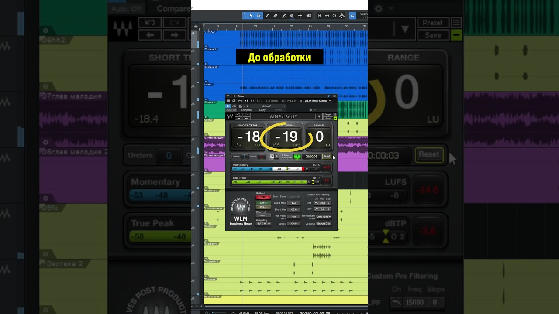This screenshot has width=559, height=314.
Task: Click the Short Min value field
Action: click(294, 210)
